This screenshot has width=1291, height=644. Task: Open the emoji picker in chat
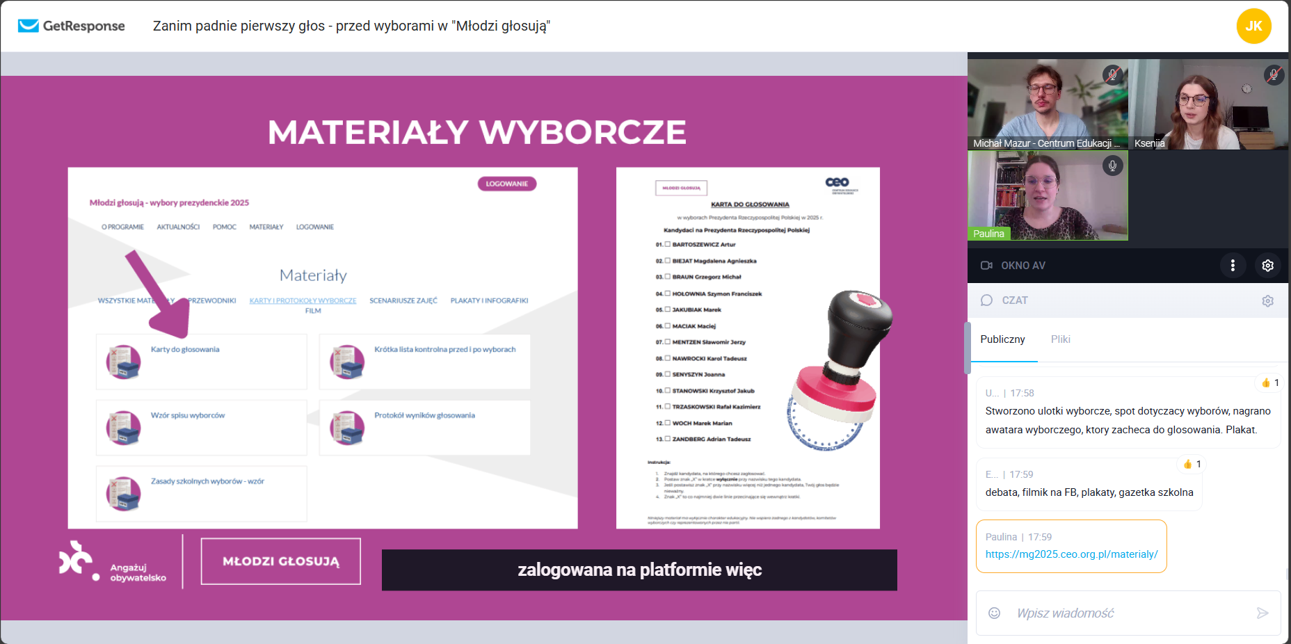tap(994, 613)
